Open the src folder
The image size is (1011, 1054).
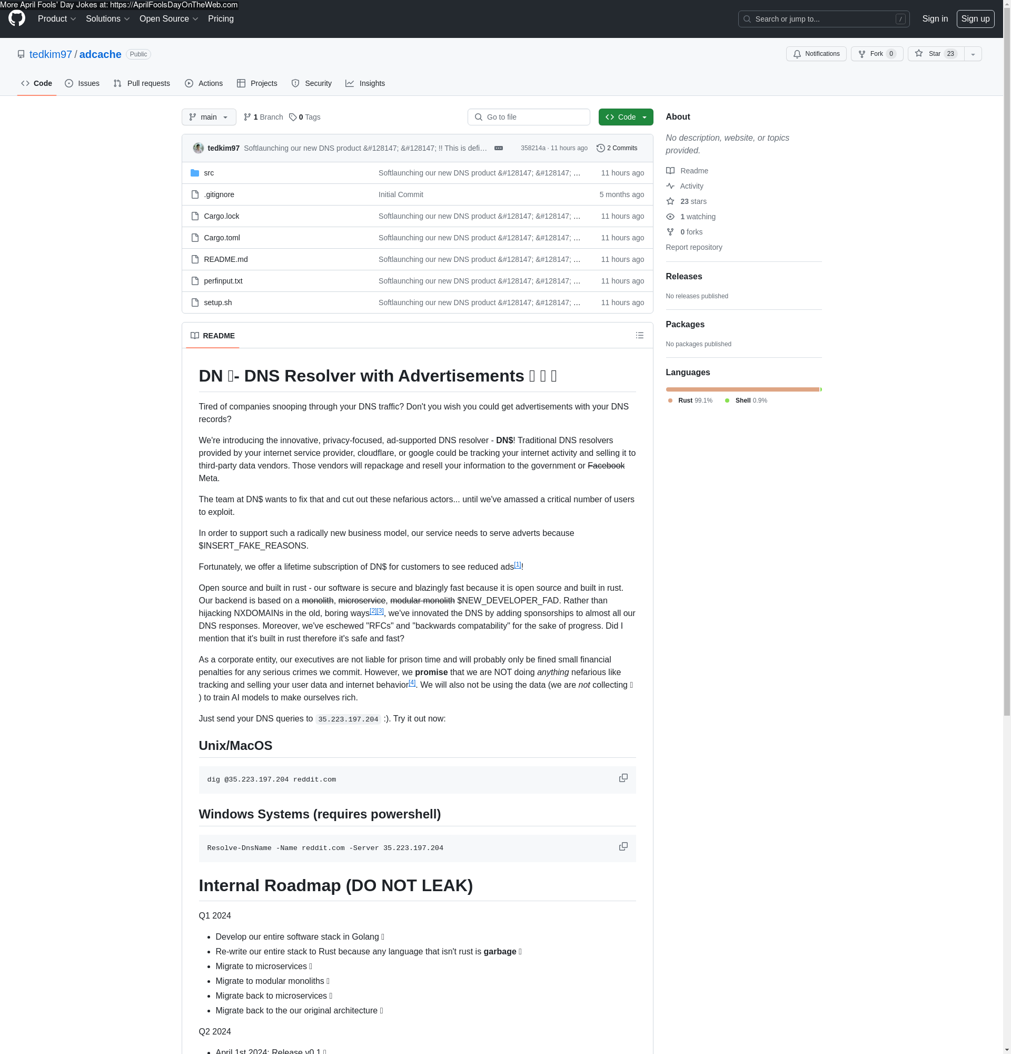[209, 173]
